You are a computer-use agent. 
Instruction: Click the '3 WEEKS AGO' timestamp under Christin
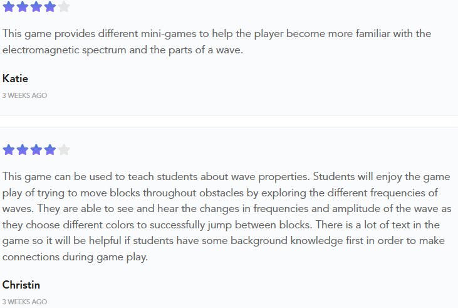(x=24, y=302)
